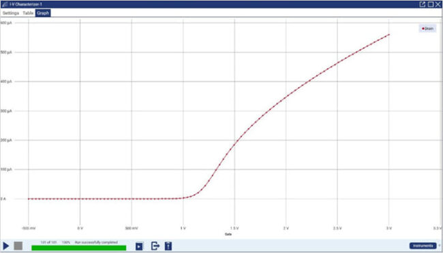Viewport: 443px width, 253px height.
Task: Click the '300 µA' y-axis label
Action: click(x=6, y=111)
